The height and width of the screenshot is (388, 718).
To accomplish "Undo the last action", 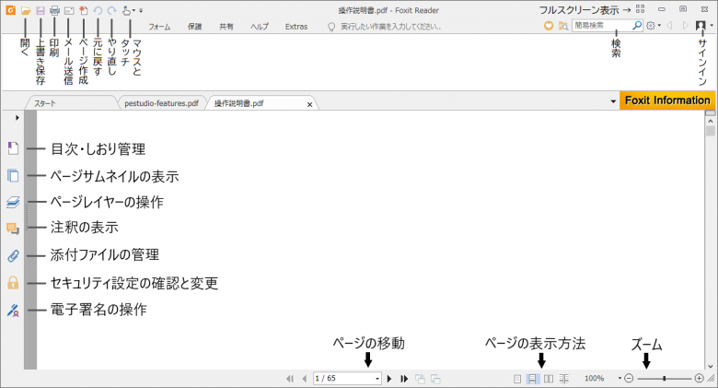I will [x=98, y=10].
